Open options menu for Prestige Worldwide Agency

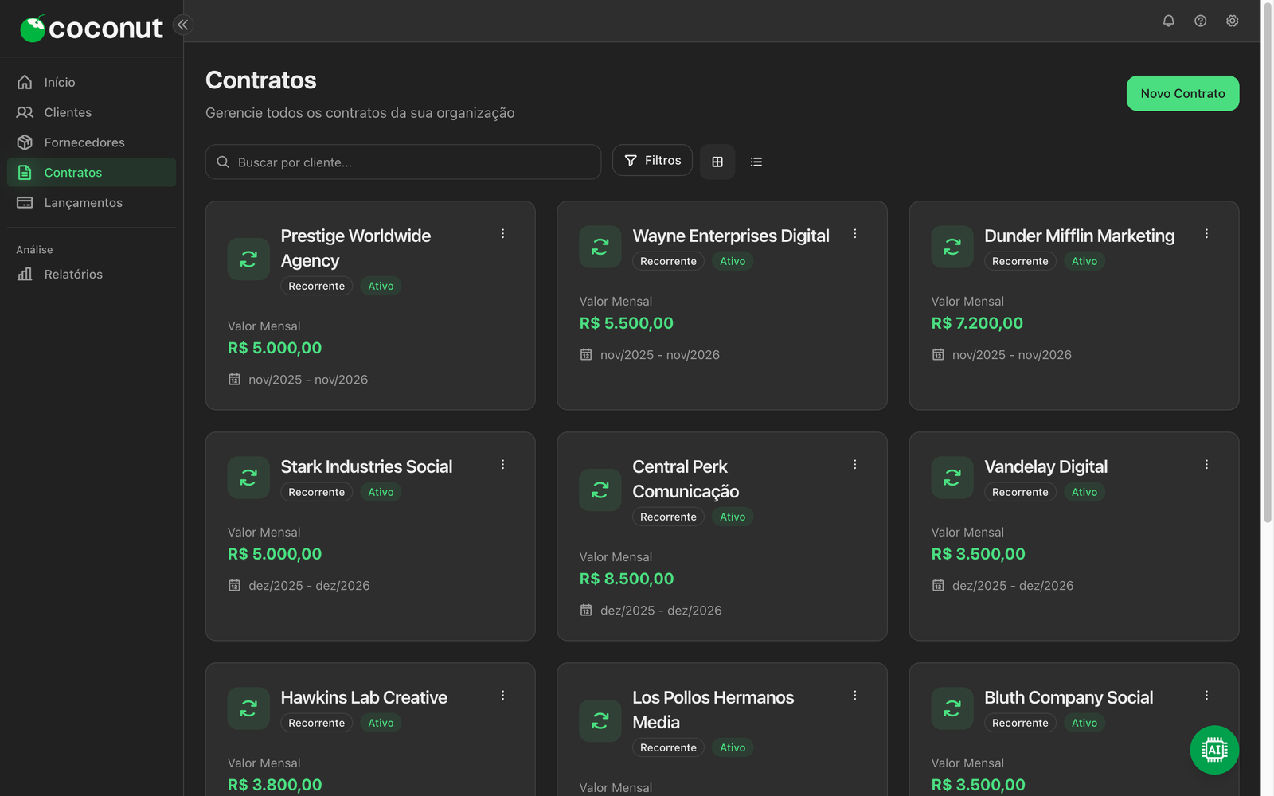503,234
